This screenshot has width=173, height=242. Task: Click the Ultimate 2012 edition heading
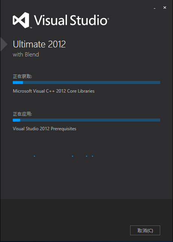tap(39, 44)
